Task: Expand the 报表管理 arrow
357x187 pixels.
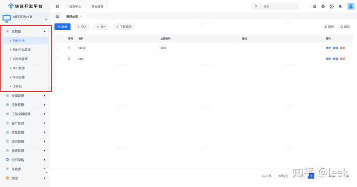Action: [45, 151]
